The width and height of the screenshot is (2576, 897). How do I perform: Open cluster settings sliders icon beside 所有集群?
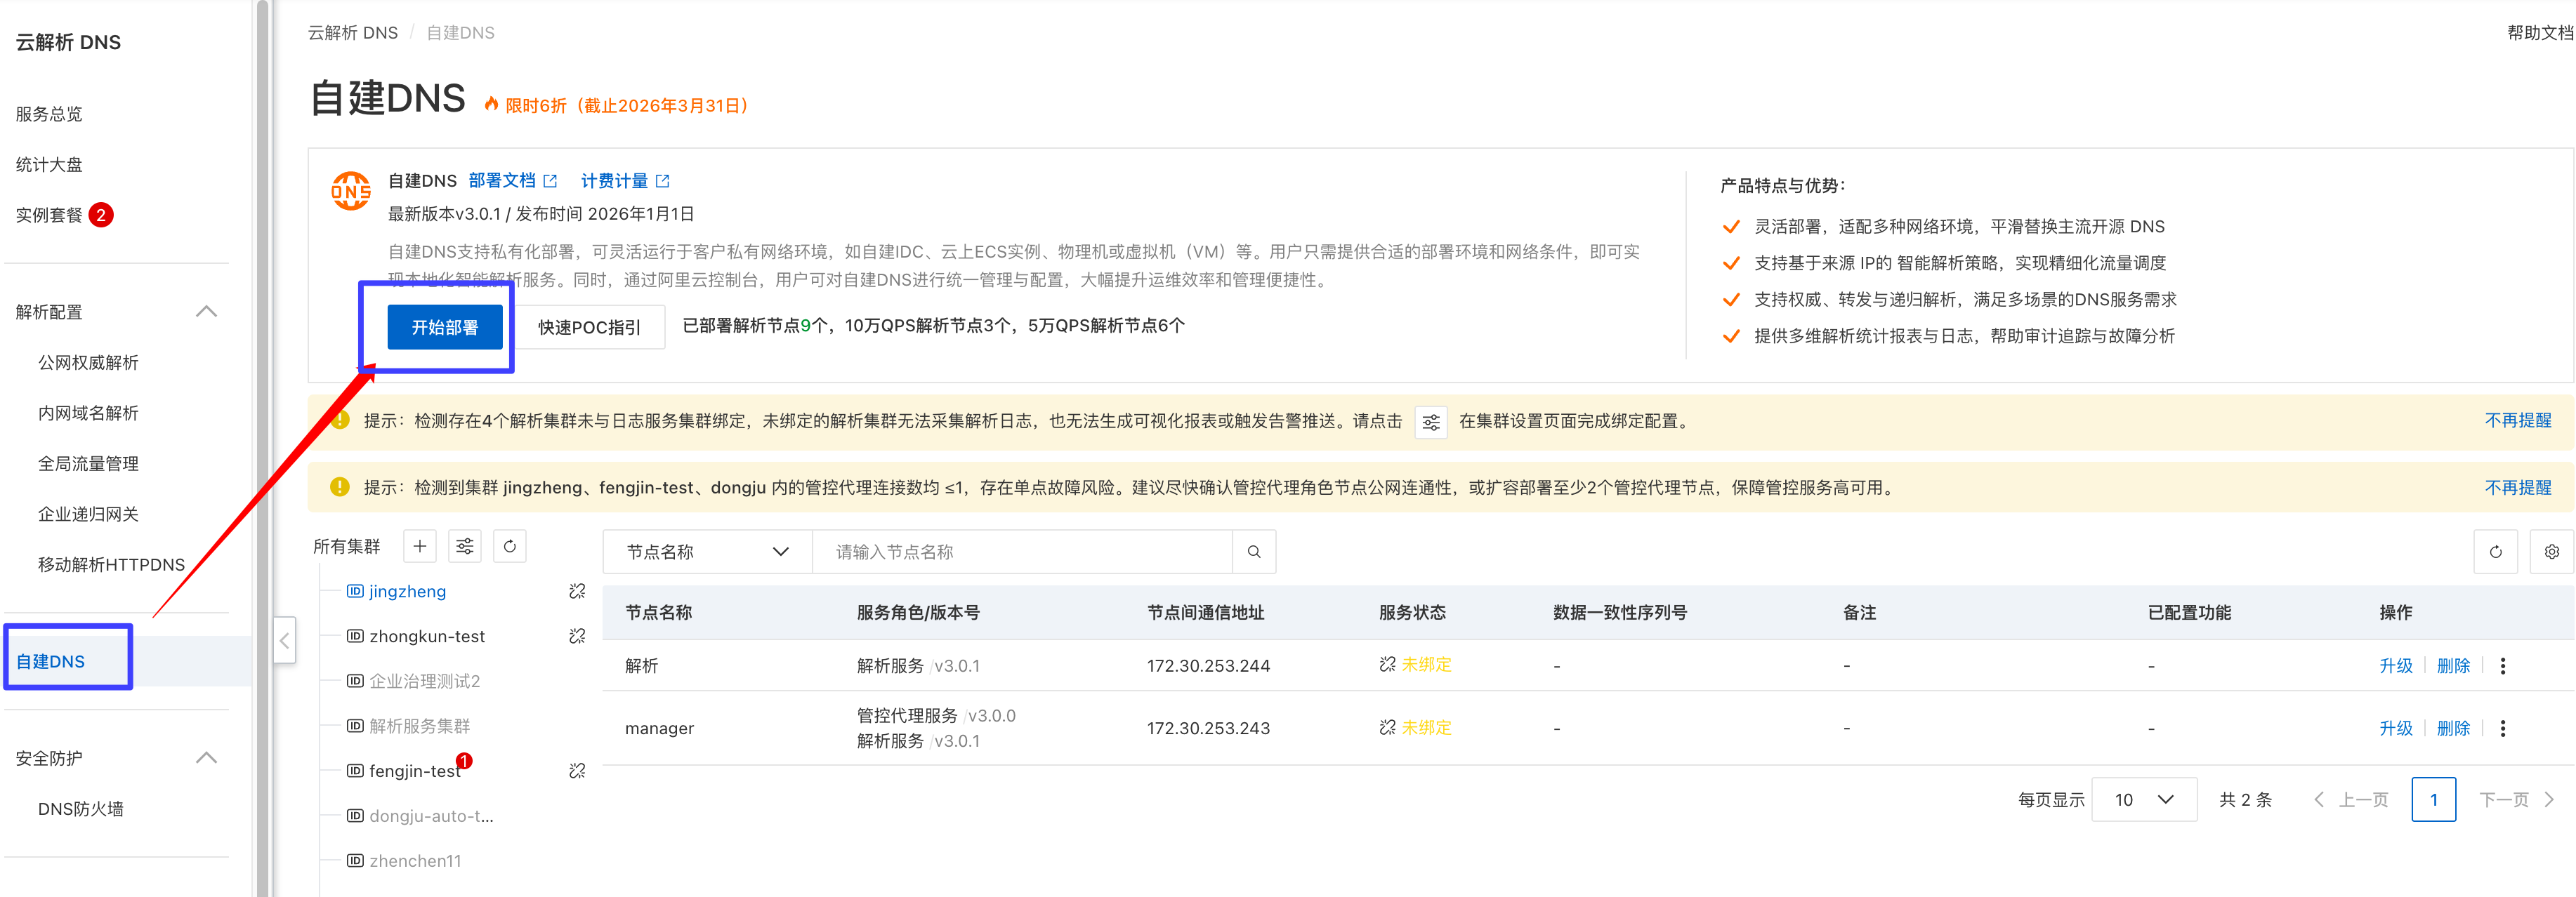click(465, 546)
